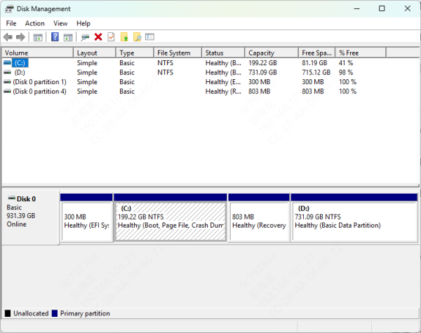Click the folder with green arrow icon
421x333 pixels.
(x=124, y=37)
